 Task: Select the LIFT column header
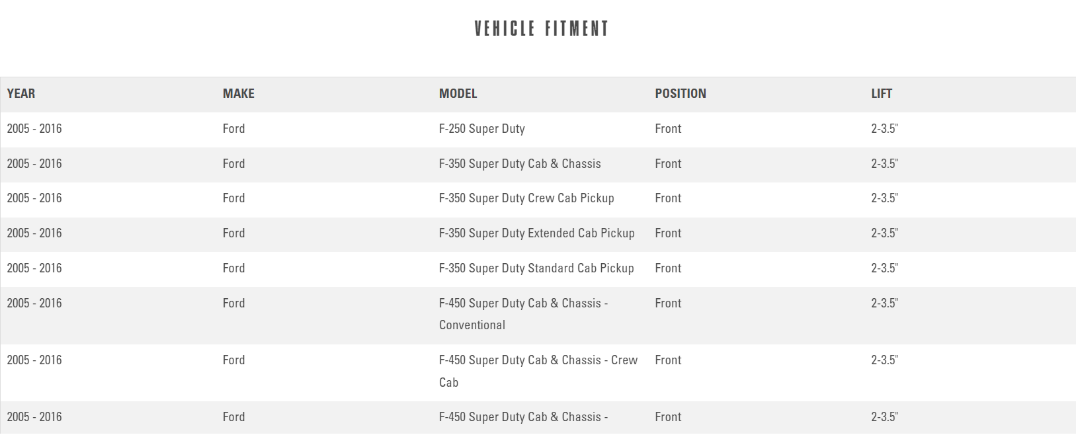(881, 94)
